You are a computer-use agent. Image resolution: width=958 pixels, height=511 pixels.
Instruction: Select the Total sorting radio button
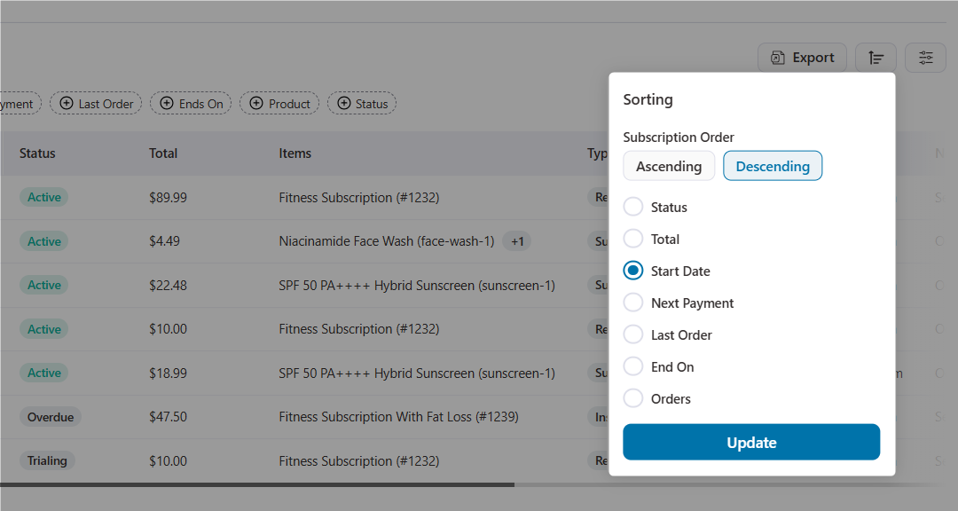pyautogui.click(x=633, y=239)
